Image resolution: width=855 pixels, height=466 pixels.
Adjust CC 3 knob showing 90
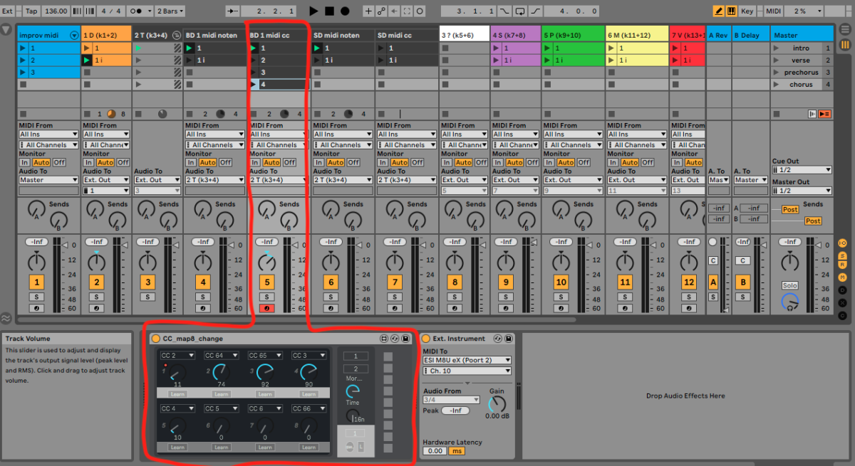309,371
